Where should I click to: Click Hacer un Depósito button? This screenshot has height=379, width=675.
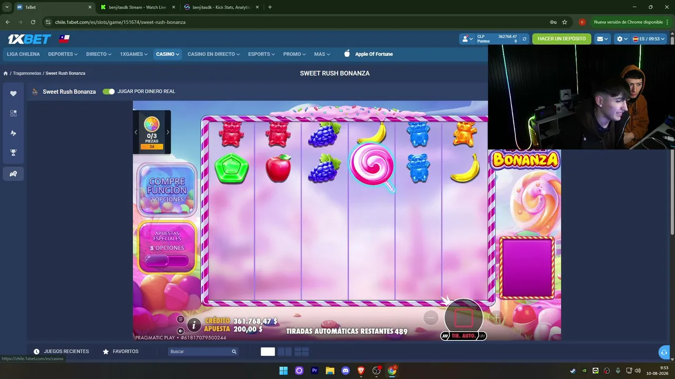tap(562, 39)
